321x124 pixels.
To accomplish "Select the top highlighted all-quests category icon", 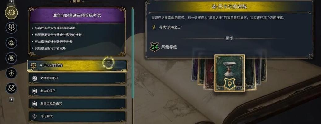I will pos(11,13).
